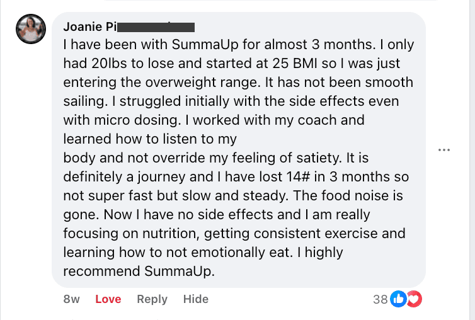
Task: Click the words "food noise"
Action: 363,195
